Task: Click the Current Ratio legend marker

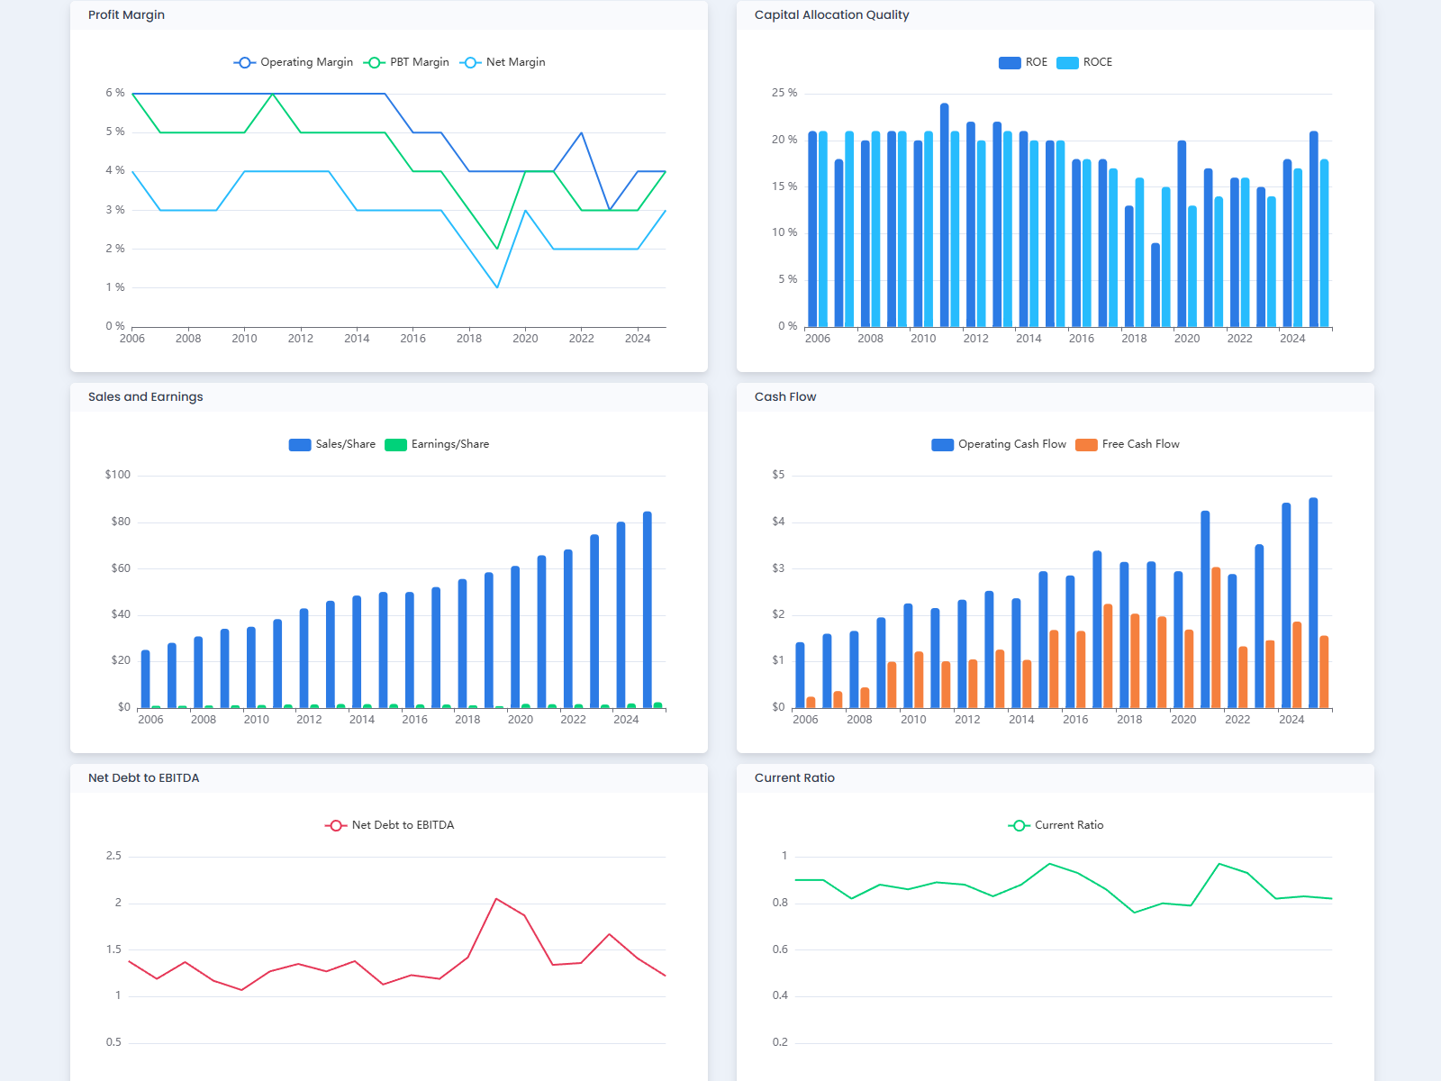Action: tap(1019, 825)
